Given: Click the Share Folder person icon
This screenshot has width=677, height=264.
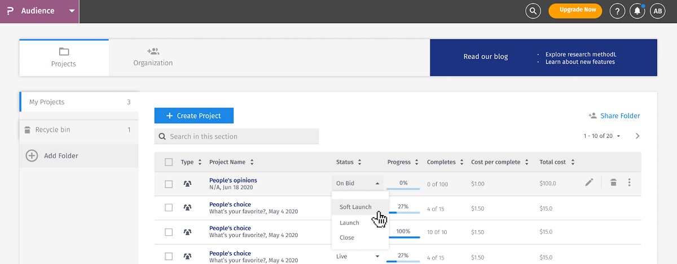Looking at the screenshot, I should pos(592,115).
